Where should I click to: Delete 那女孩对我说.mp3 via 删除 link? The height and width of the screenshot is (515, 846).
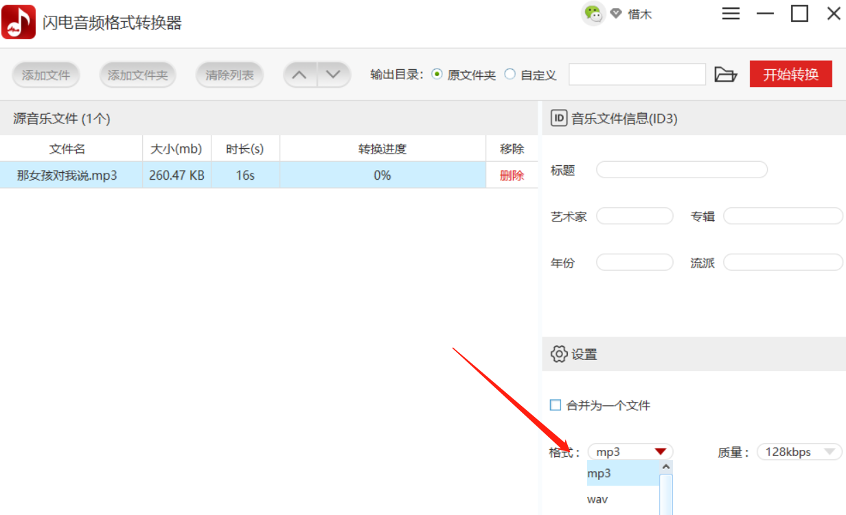click(x=512, y=176)
